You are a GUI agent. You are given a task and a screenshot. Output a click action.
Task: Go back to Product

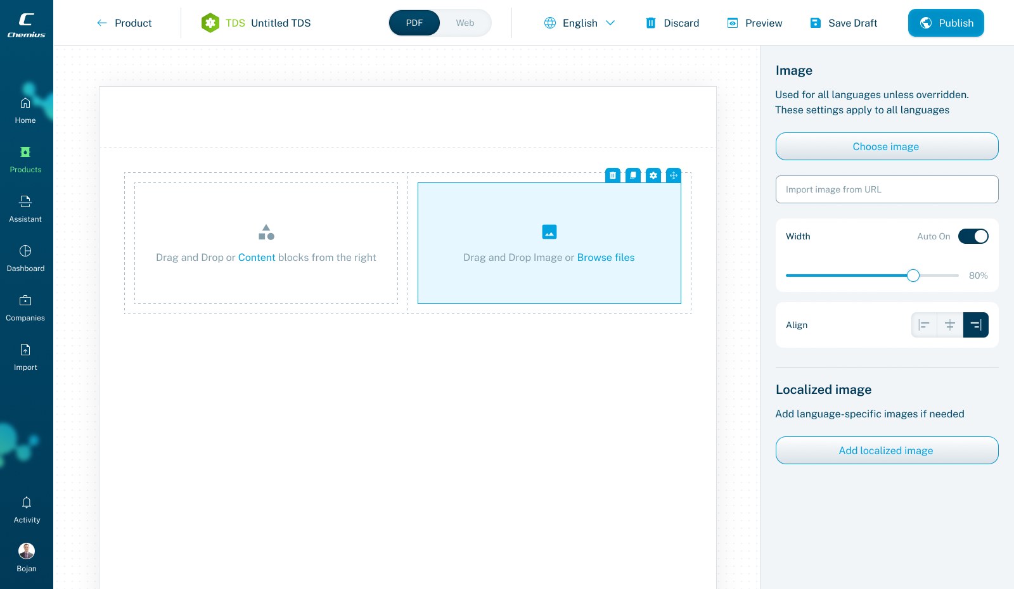[x=124, y=23]
